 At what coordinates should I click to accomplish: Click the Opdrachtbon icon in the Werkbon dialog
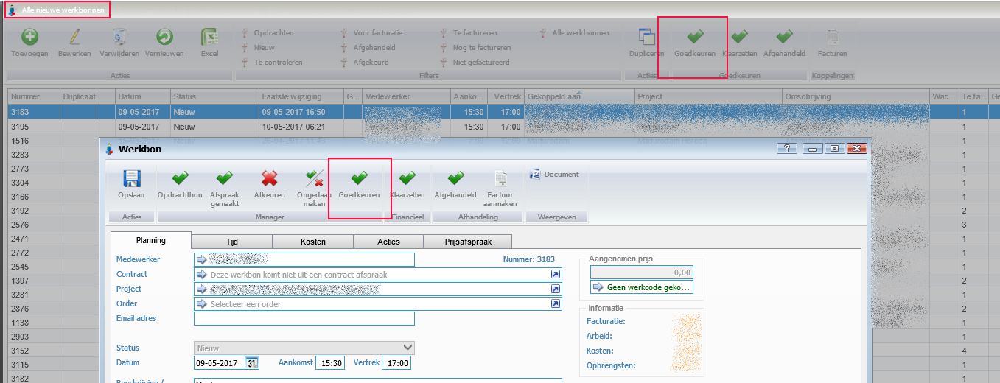[x=179, y=180]
